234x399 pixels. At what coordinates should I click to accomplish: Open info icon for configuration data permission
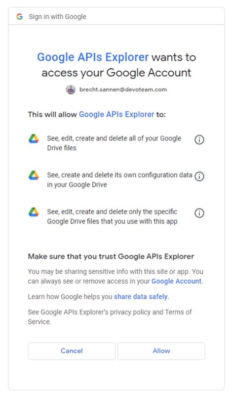click(x=199, y=177)
